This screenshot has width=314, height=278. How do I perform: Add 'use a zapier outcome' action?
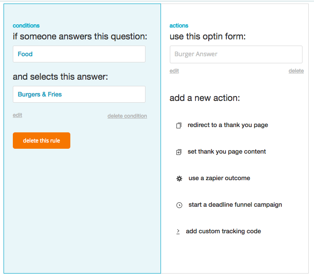pyautogui.click(x=219, y=178)
